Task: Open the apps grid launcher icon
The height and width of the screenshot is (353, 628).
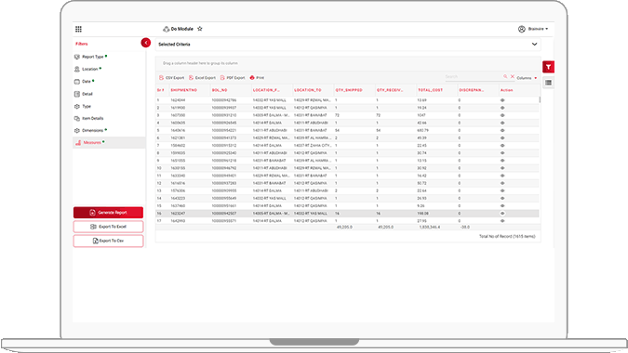Action: [78, 29]
